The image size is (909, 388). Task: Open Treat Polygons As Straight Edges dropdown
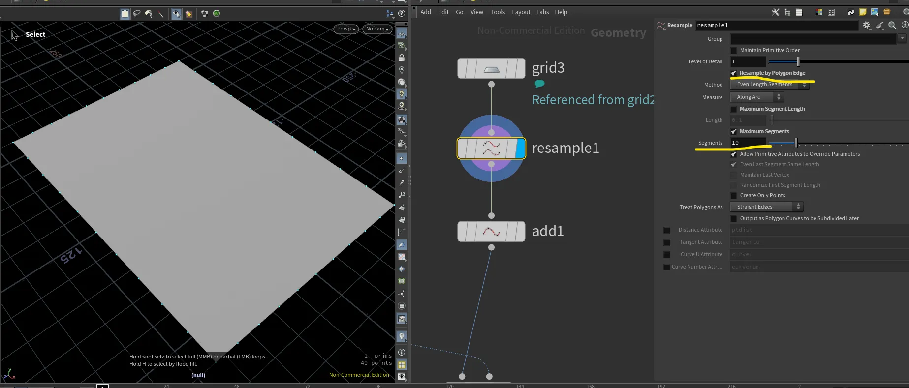pos(766,207)
